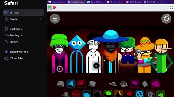Pick the blue face with black hair icon

pos(87,93)
